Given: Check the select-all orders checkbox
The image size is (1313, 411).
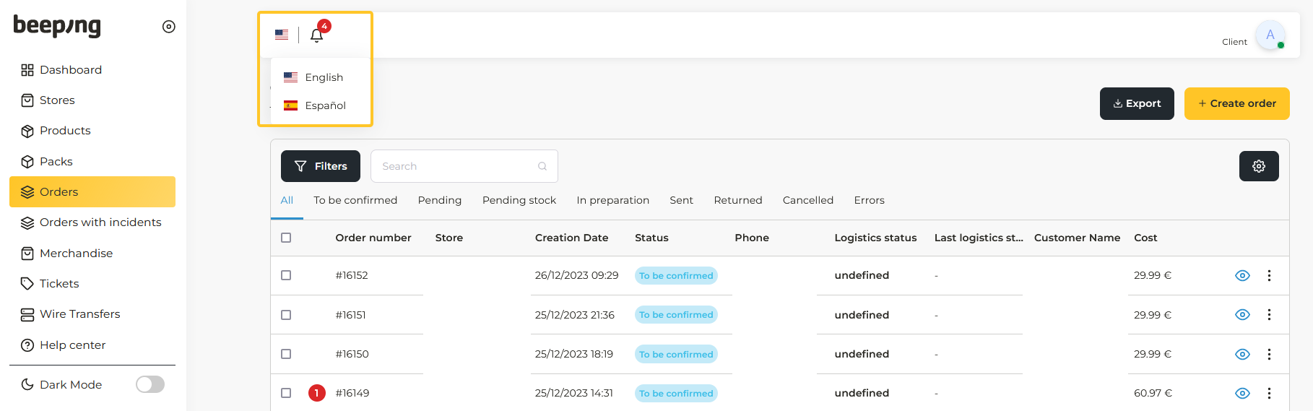Looking at the screenshot, I should [x=286, y=238].
